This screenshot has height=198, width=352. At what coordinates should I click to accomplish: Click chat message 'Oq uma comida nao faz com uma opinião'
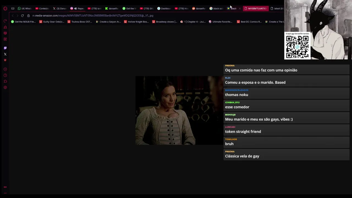click(x=261, y=70)
